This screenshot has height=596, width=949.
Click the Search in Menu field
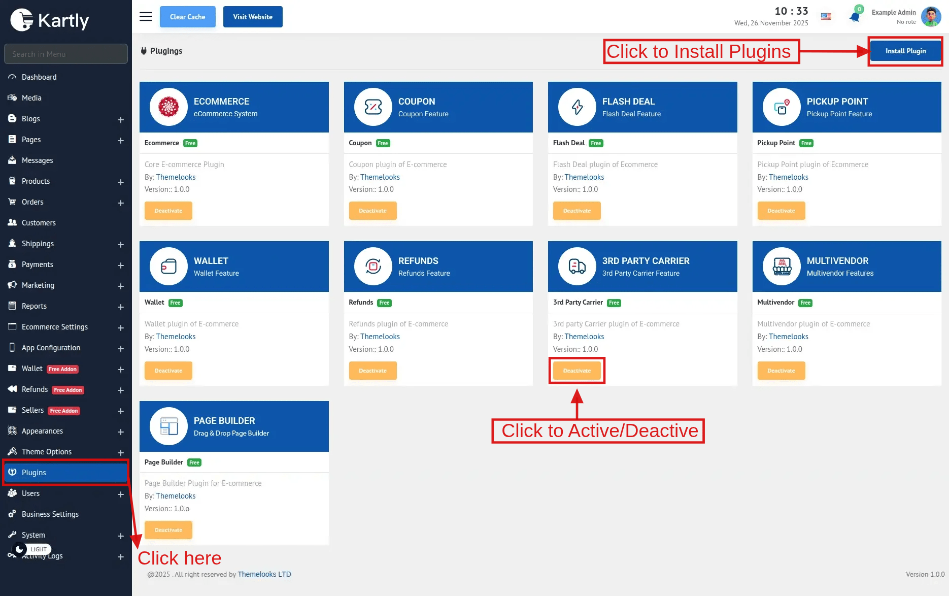66,54
